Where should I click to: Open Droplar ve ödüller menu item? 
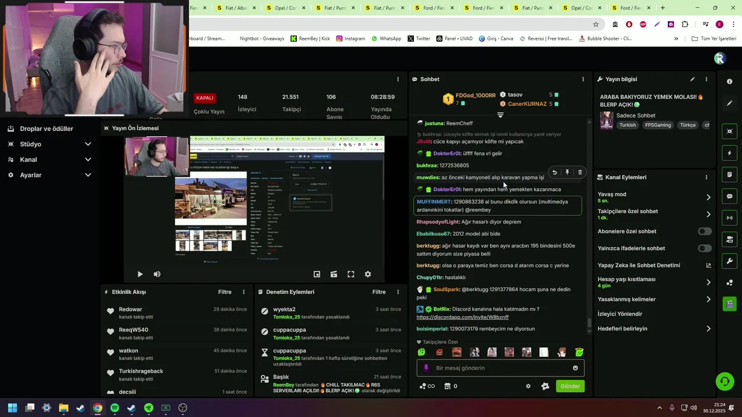coord(46,129)
